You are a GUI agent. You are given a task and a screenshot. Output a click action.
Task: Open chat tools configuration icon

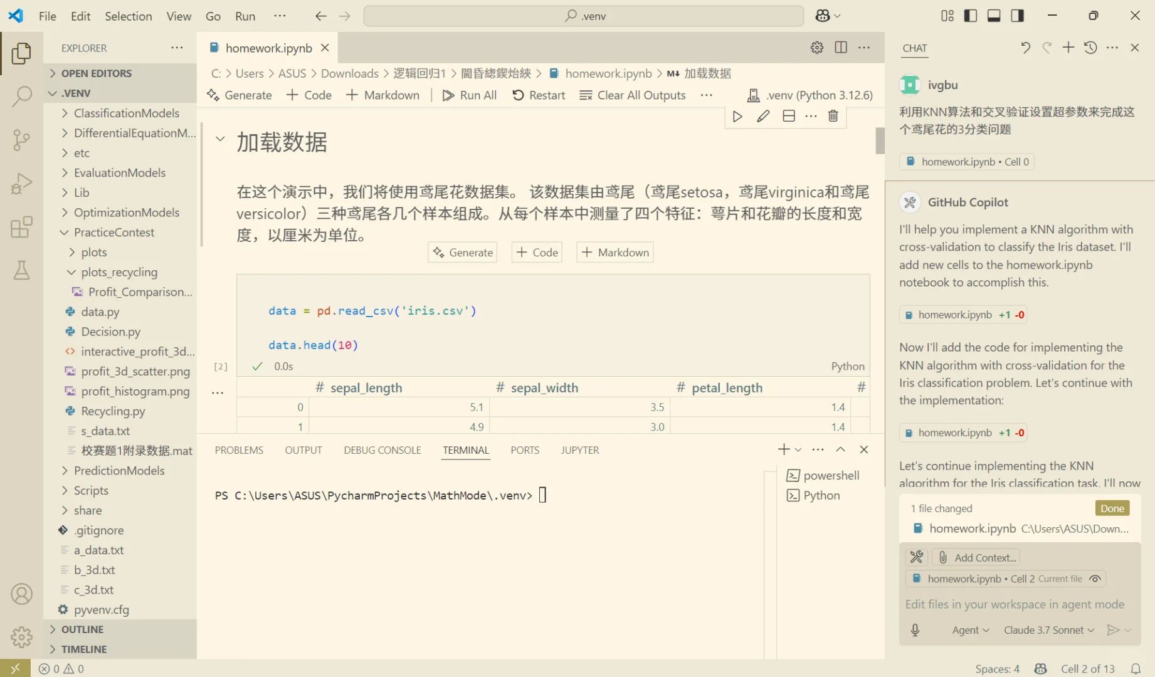point(917,557)
